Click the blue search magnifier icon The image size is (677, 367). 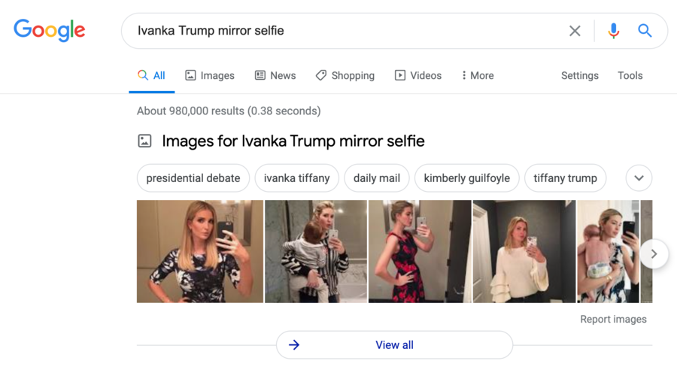(645, 31)
